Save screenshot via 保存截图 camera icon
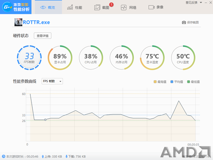 184,22
